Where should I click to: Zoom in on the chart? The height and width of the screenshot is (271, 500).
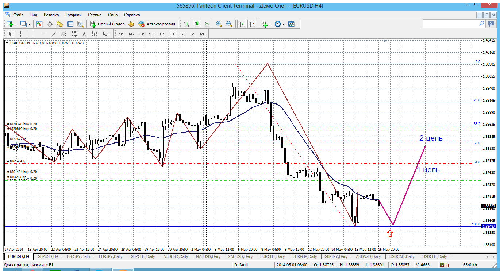(219, 24)
